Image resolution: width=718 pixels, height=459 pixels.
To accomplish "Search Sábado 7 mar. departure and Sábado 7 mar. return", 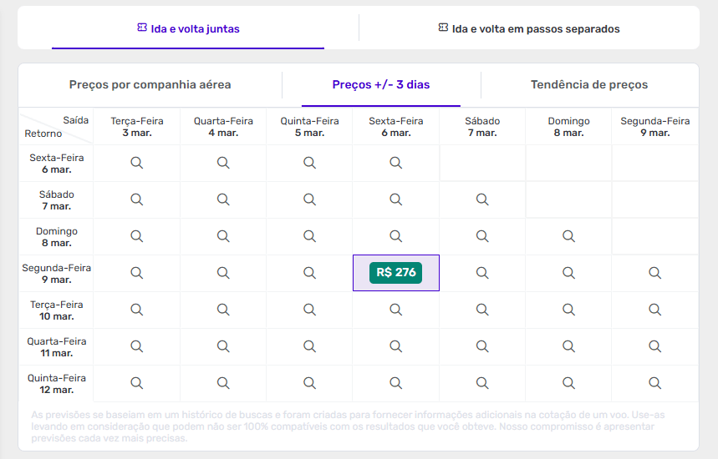I will coord(482,199).
